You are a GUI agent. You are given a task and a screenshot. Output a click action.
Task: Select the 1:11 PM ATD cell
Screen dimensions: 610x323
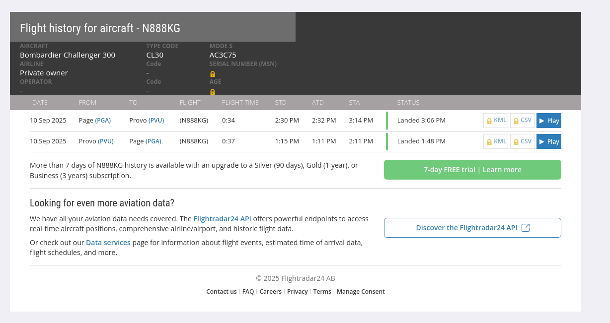(324, 141)
